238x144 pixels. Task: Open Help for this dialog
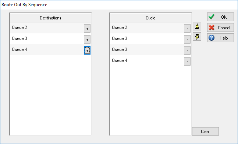(x=220, y=38)
